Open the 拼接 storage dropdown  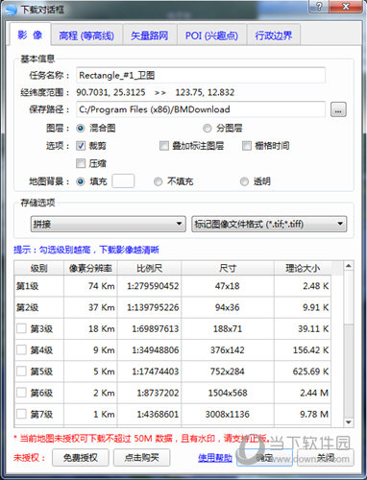pyautogui.click(x=109, y=224)
